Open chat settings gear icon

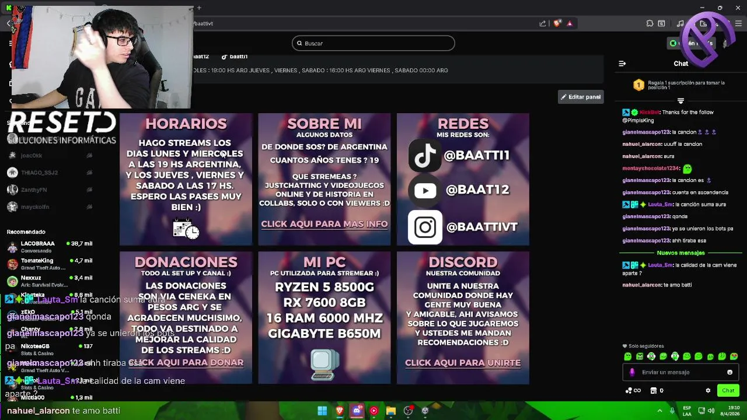[x=708, y=390]
